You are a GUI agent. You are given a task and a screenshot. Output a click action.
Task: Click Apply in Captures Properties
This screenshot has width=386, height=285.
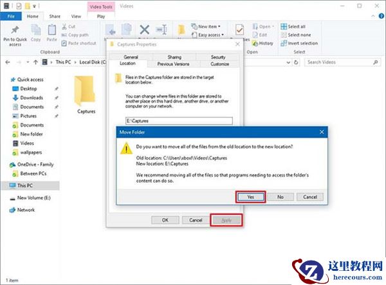click(x=226, y=220)
